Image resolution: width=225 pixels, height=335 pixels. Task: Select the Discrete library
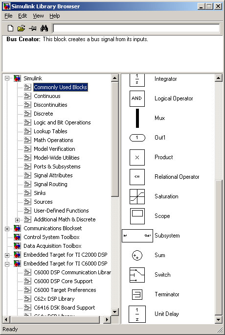point(44,114)
